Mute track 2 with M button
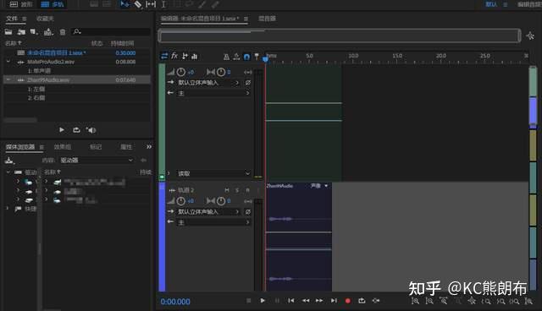542x311 pixels. [x=227, y=190]
